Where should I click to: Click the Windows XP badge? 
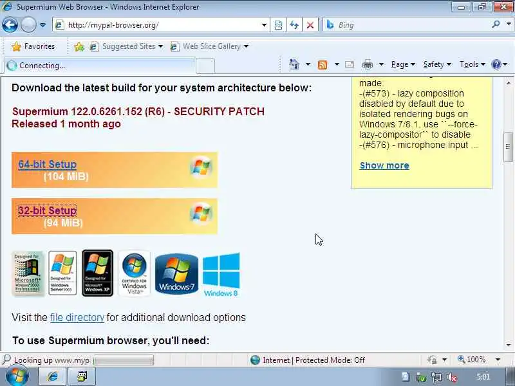pyautogui.click(x=98, y=273)
